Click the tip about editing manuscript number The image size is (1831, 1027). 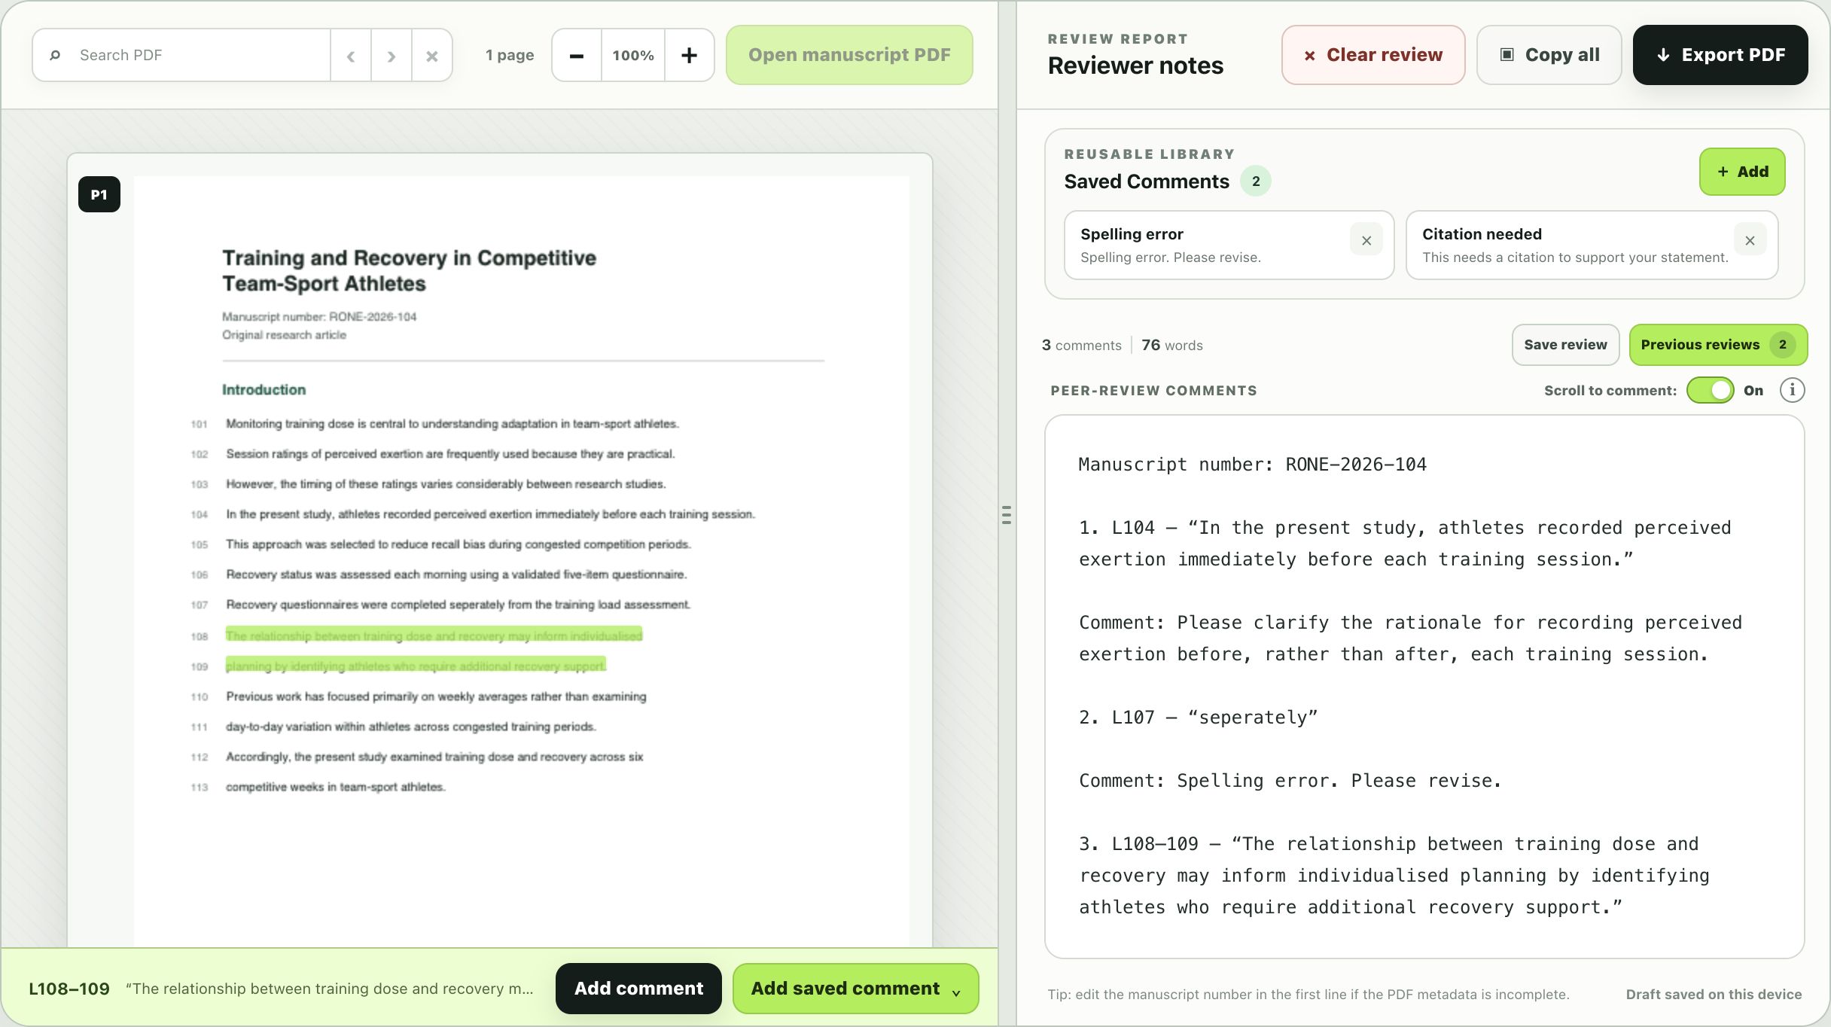[x=1309, y=994]
